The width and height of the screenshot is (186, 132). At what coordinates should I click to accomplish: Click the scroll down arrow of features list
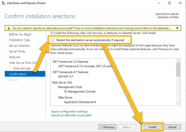(x=178, y=104)
